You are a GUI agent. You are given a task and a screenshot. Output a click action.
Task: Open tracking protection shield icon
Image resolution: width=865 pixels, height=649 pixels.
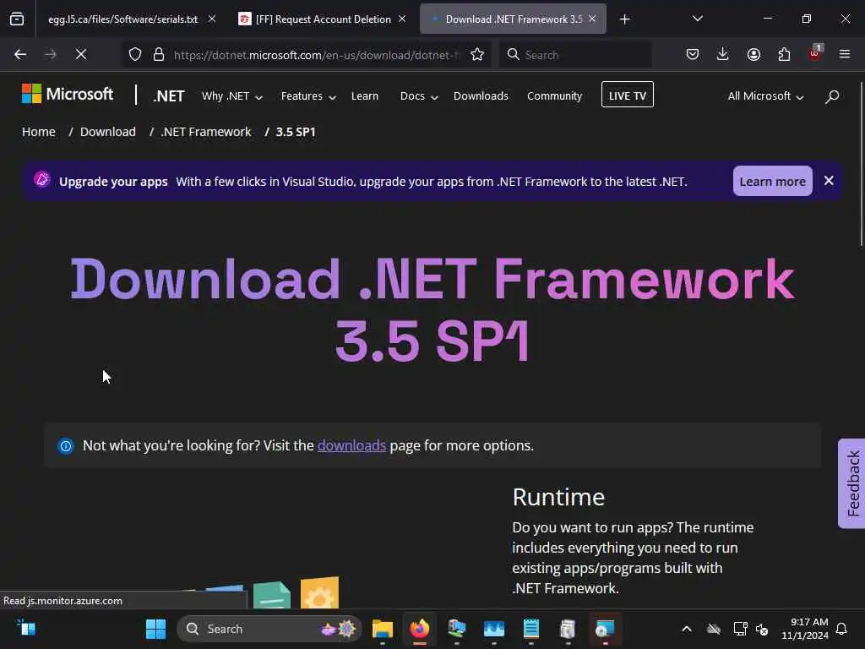[135, 55]
